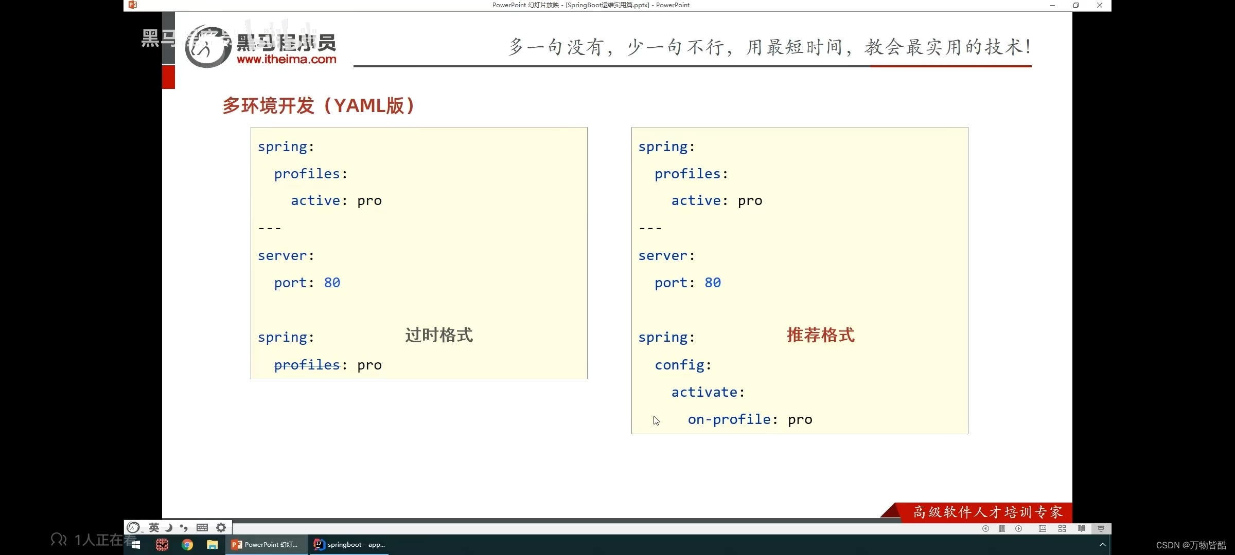Switch to Slide Sorter view icon
The height and width of the screenshot is (555, 1235).
tap(1062, 528)
